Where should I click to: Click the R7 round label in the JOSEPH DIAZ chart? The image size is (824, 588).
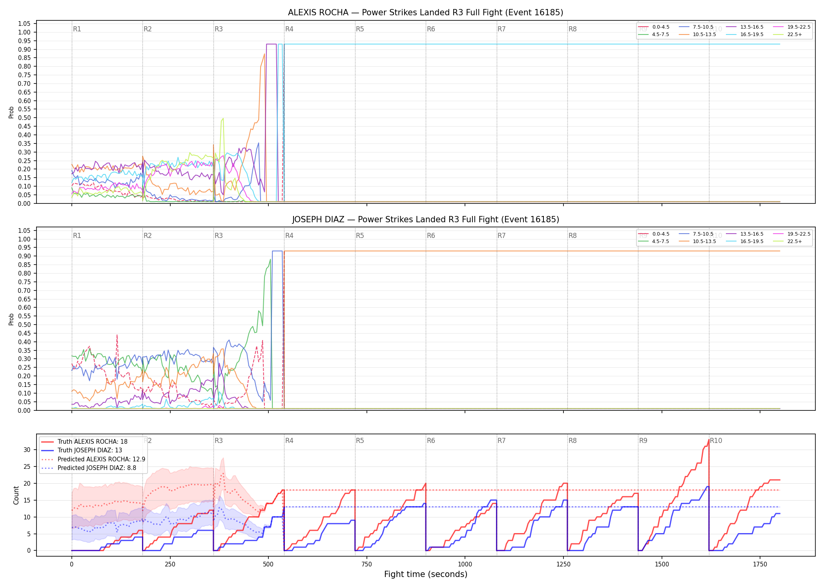(501, 236)
